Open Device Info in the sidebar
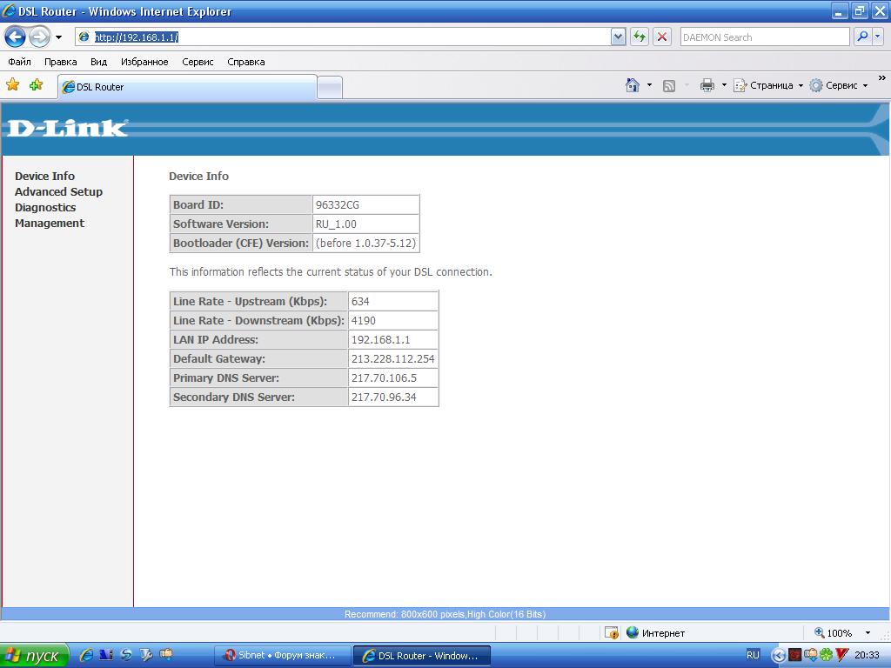The height and width of the screenshot is (668, 891). coord(45,176)
